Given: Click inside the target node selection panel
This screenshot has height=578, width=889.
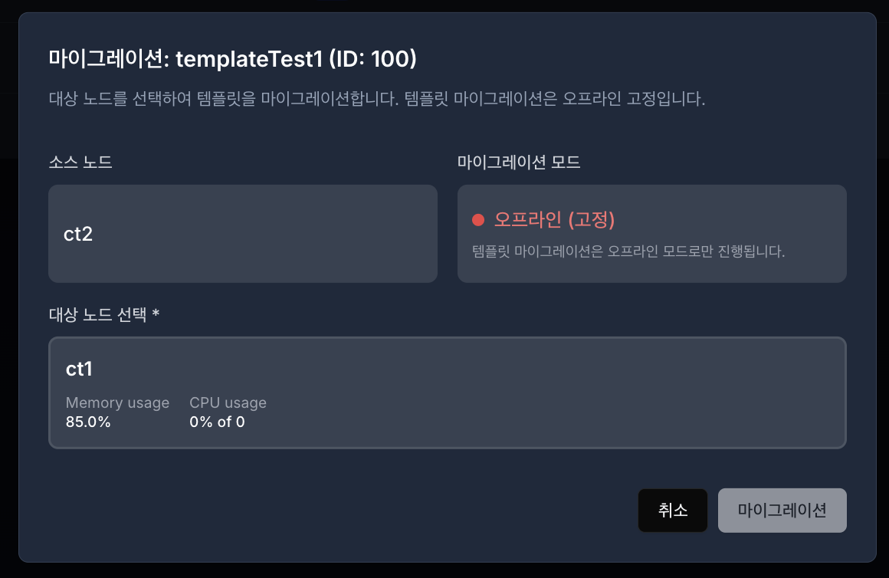Looking at the screenshot, I should click(x=447, y=392).
